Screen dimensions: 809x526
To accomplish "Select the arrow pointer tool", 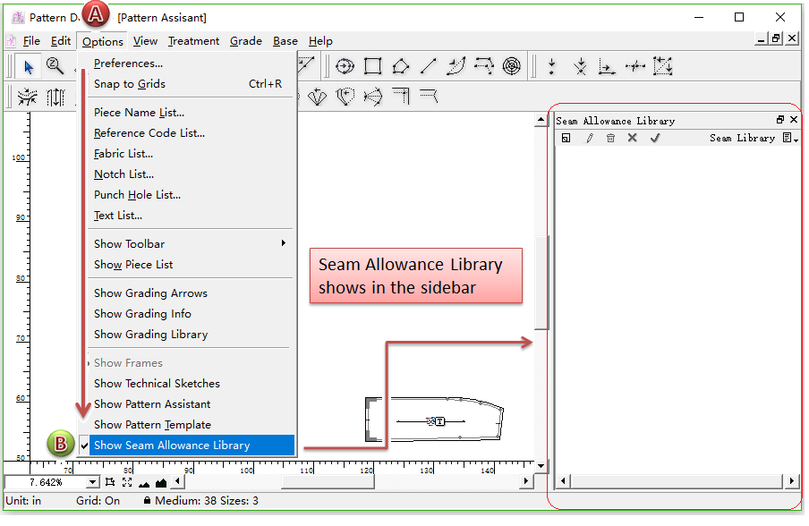I will (29, 66).
